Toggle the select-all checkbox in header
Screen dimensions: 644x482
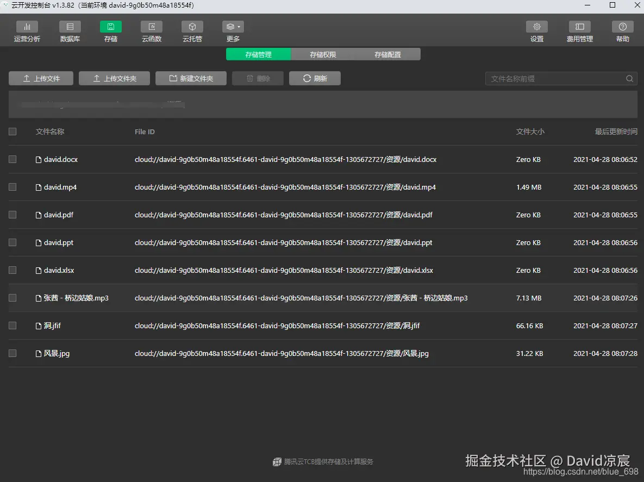click(x=12, y=132)
